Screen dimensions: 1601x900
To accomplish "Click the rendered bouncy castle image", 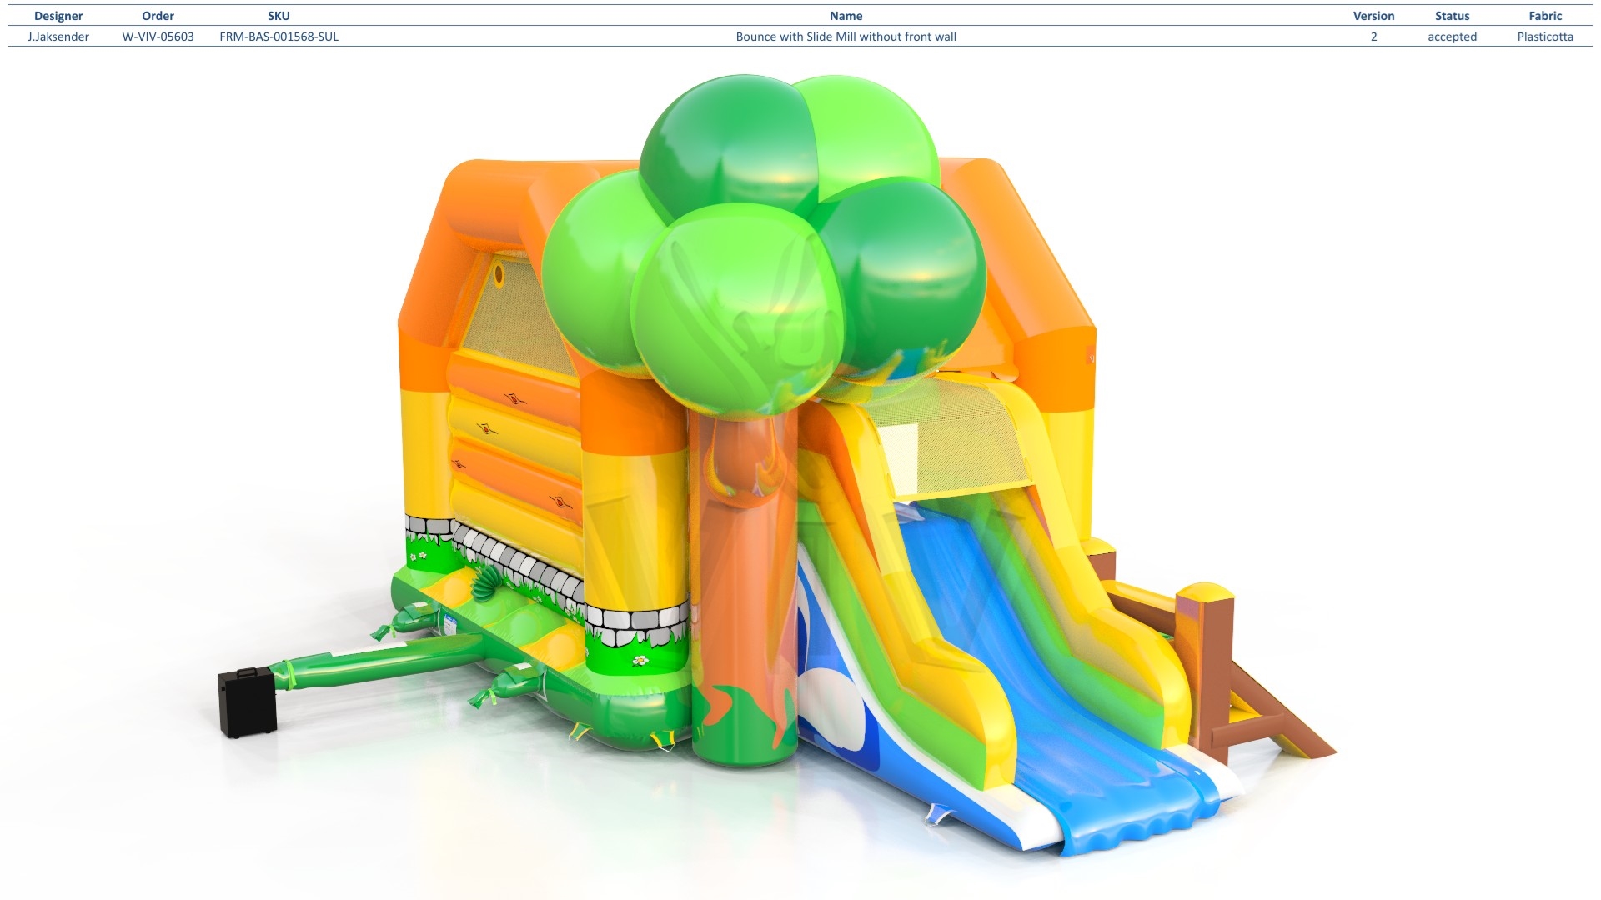I will click(x=775, y=467).
